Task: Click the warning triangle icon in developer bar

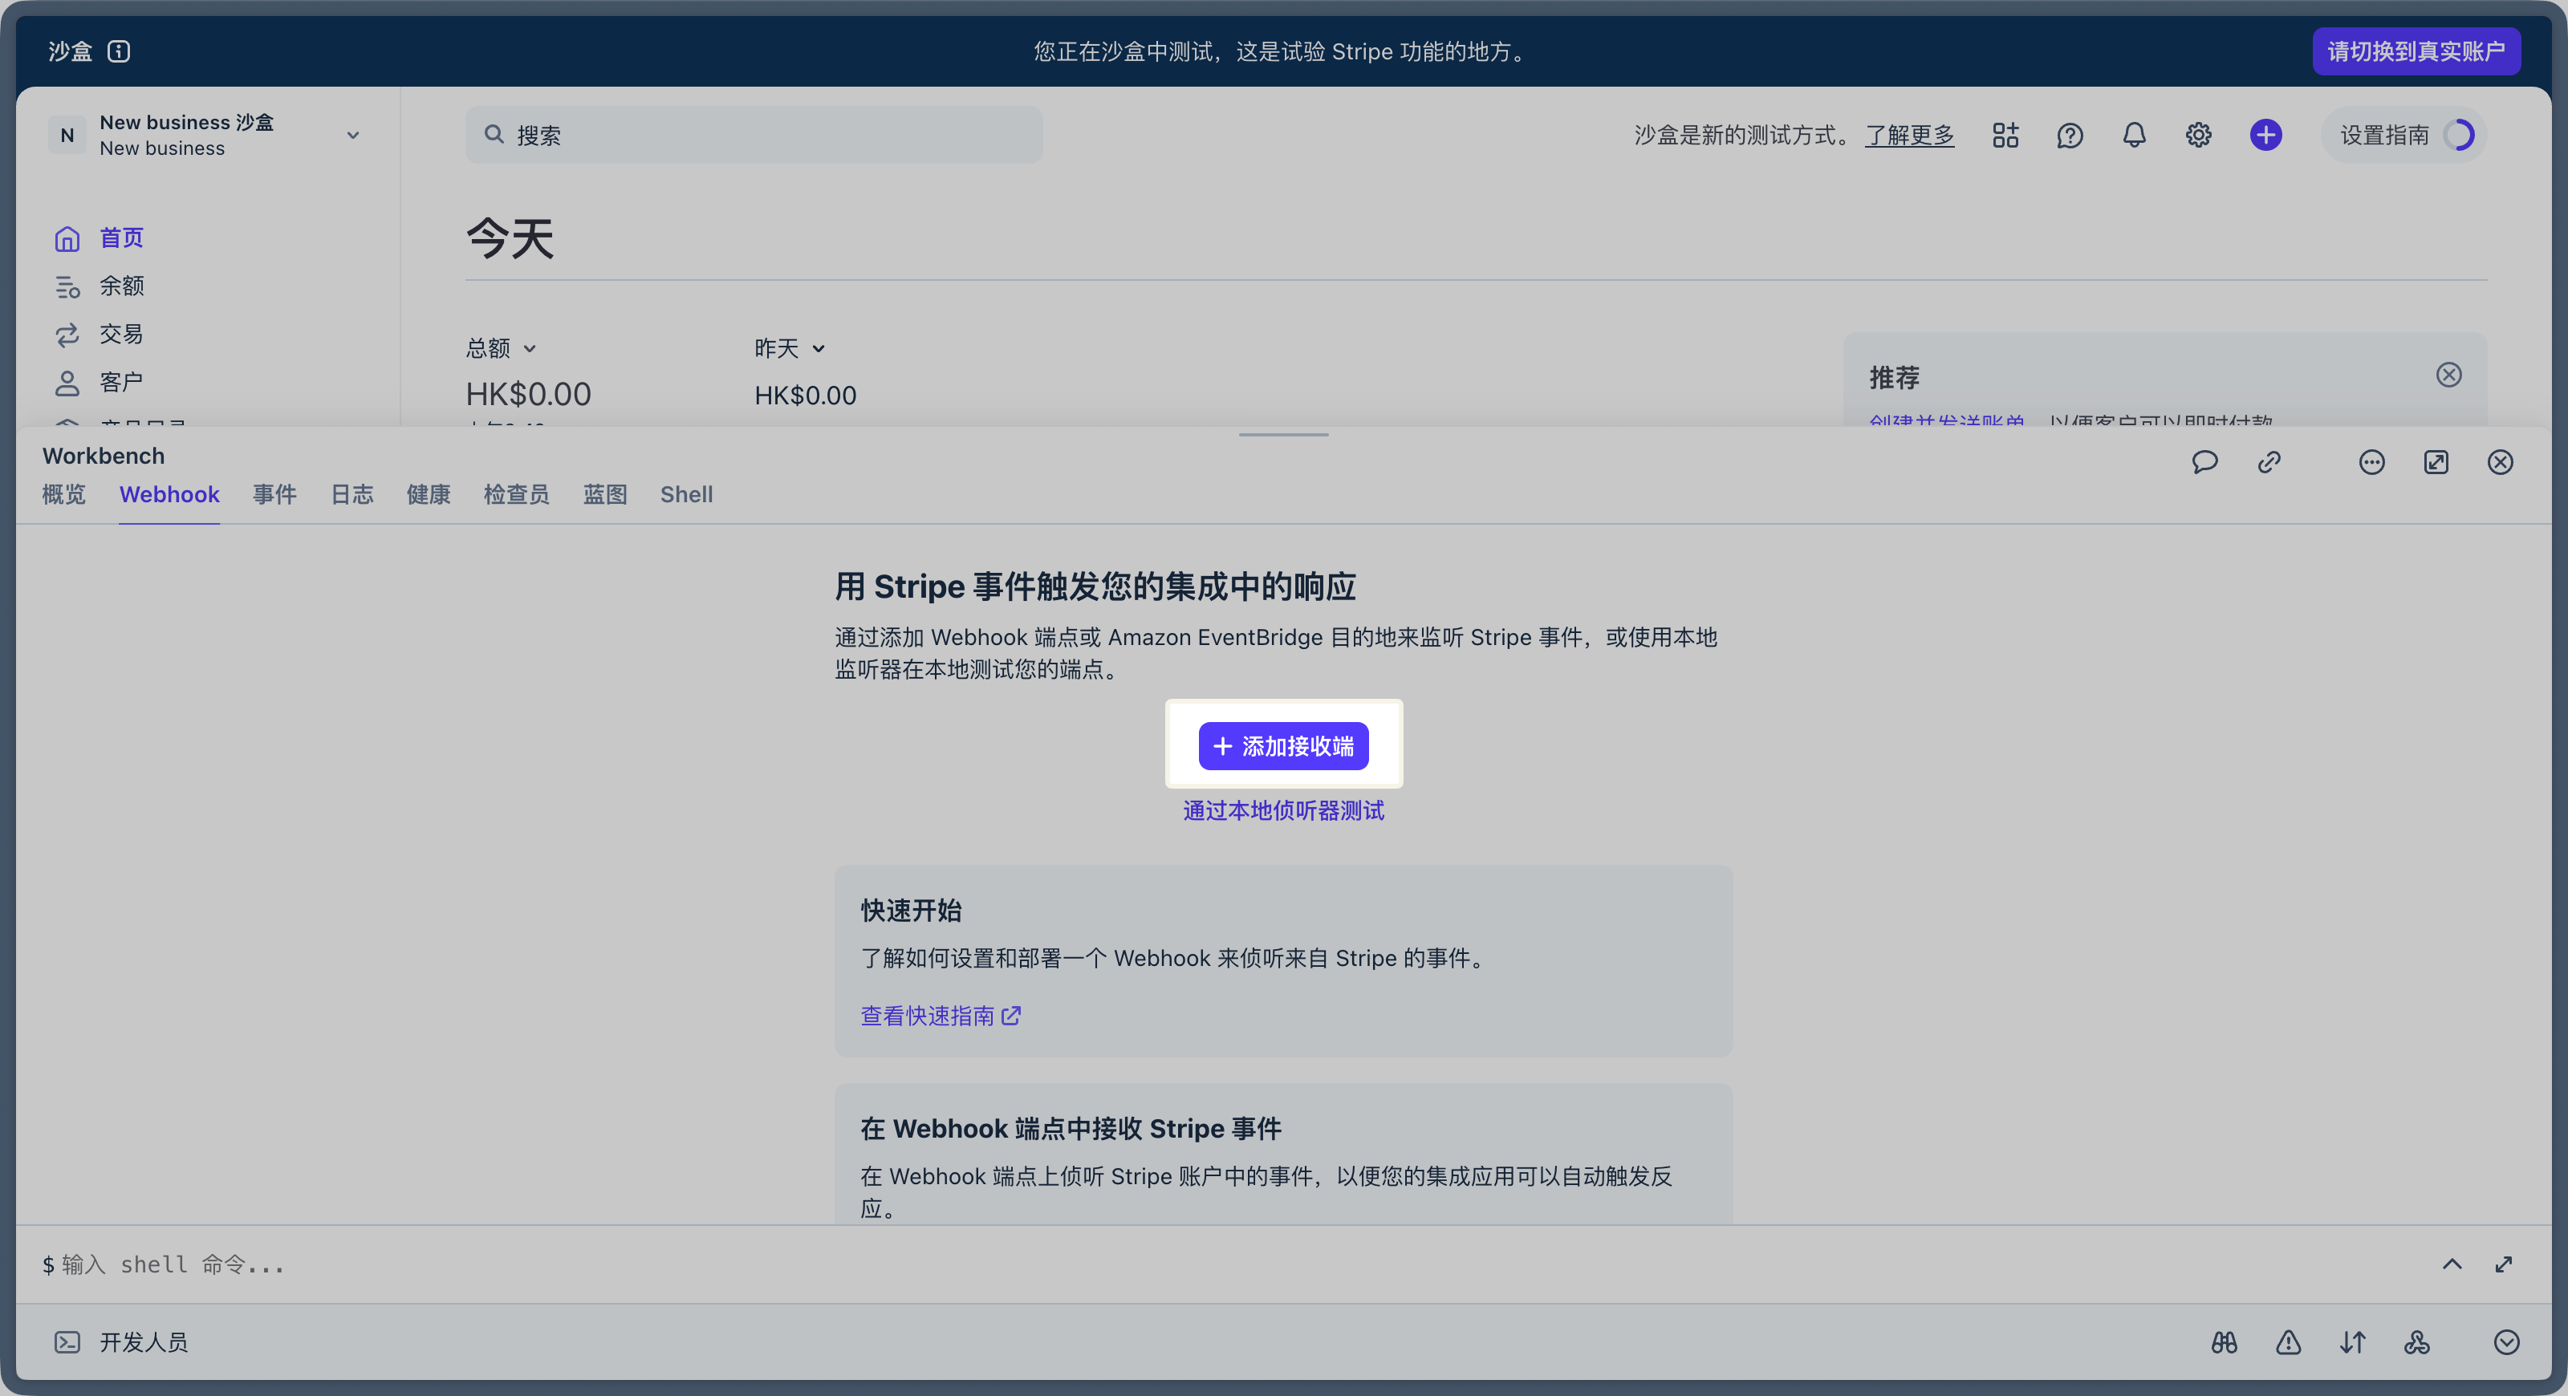Action: [2288, 1342]
